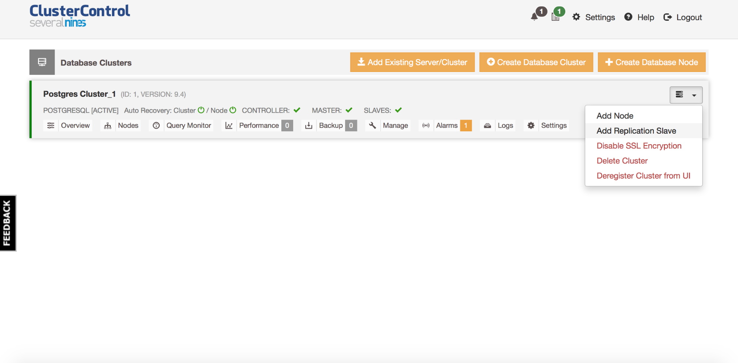Select Add Replication Slave menu entry
This screenshot has width=738, height=363.
(643, 131)
